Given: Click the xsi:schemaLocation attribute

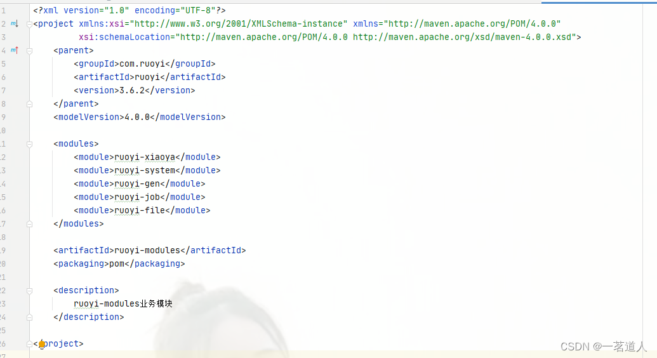Looking at the screenshot, I should [x=328, y=37].
